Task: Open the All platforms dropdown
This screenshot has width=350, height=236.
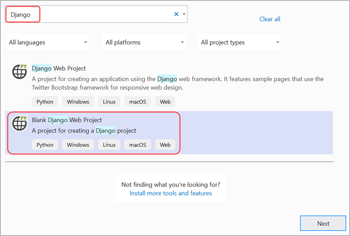Action: click(143, 42)
